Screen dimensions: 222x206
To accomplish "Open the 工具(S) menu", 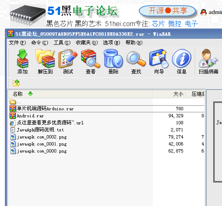I will click(x=62, y=43).
